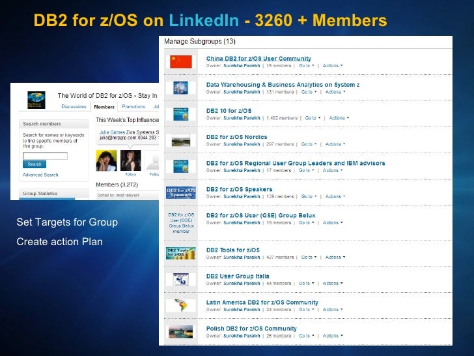This screenshot has height=356, width=474.
Task: Click Follow under the dark dress influencer photo
Action: 131,174
